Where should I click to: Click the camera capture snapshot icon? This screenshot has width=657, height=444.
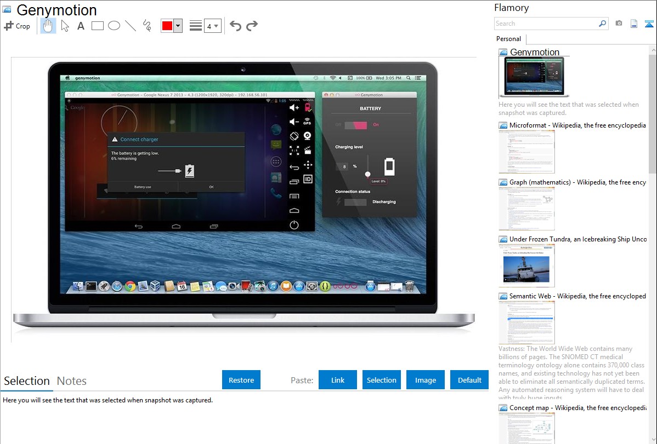coord(619,24)
